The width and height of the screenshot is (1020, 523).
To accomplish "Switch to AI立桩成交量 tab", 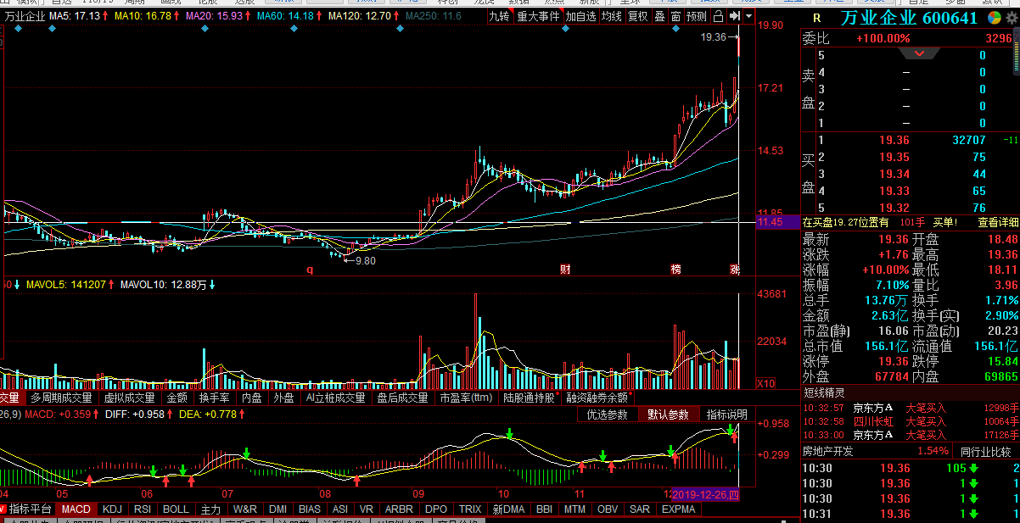I will click(335, 398).
